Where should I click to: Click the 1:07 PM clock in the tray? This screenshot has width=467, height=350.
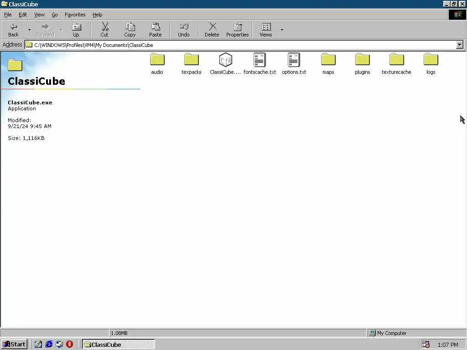click(448, 345)
